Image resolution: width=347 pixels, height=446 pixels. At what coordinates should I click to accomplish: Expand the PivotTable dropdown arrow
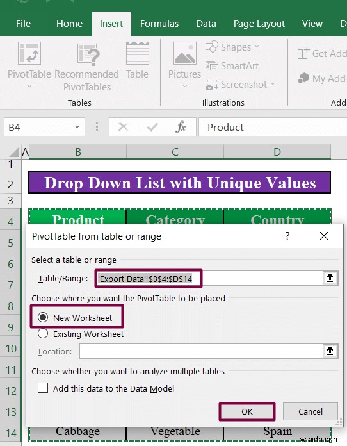[29, 86]
